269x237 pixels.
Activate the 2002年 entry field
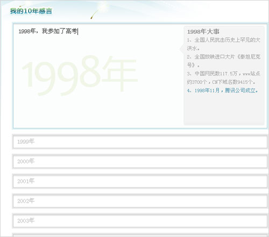coord(140,201)
